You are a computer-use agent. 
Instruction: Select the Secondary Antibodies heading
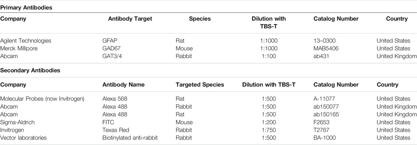(30, 71)
